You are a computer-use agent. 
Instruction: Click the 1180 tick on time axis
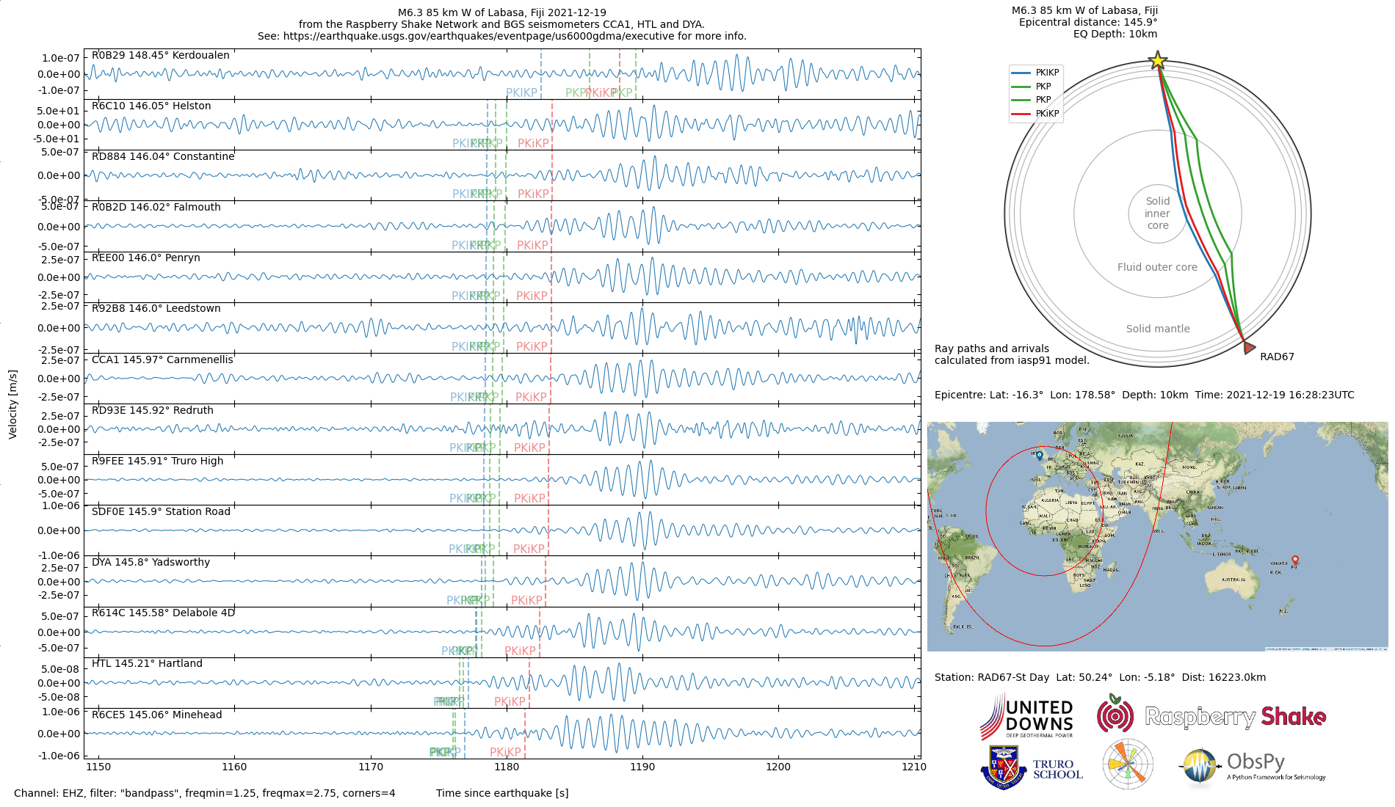pos(507,767)
